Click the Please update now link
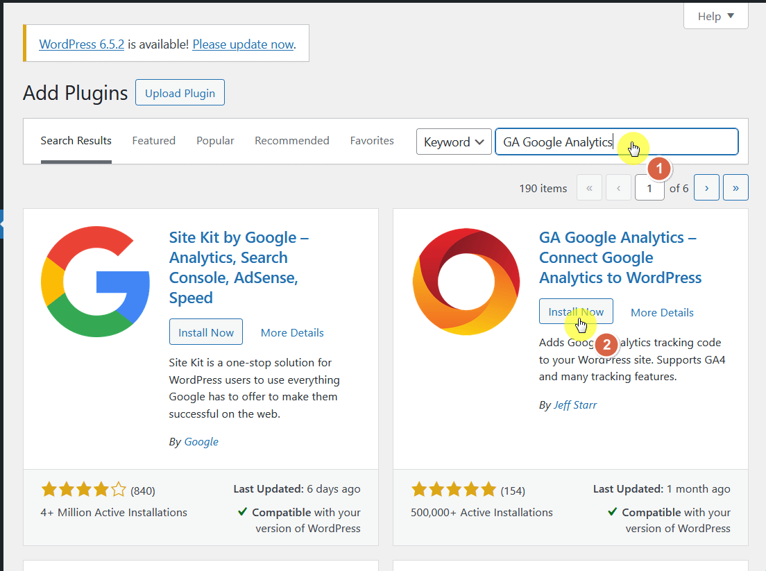Screen dimensions: 766x571 pos(244,44)
